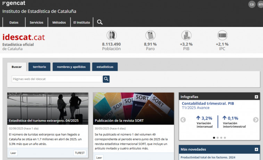Click the Paro newspaper icon
The image size is (263, 160).
point(150,35)
